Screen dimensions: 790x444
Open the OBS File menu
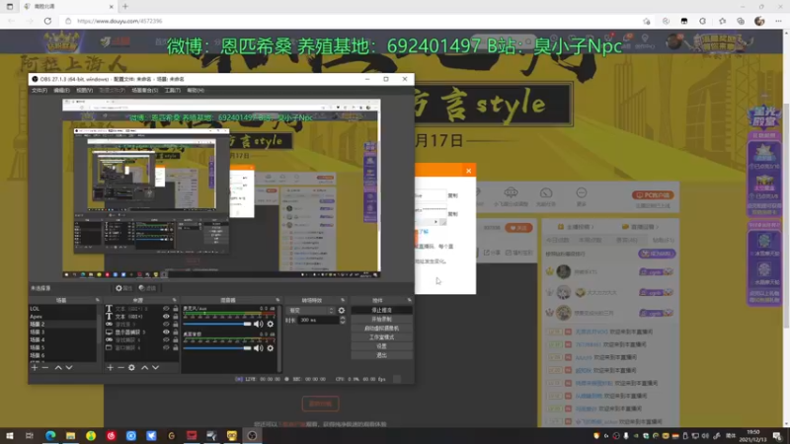click(39, 90)
